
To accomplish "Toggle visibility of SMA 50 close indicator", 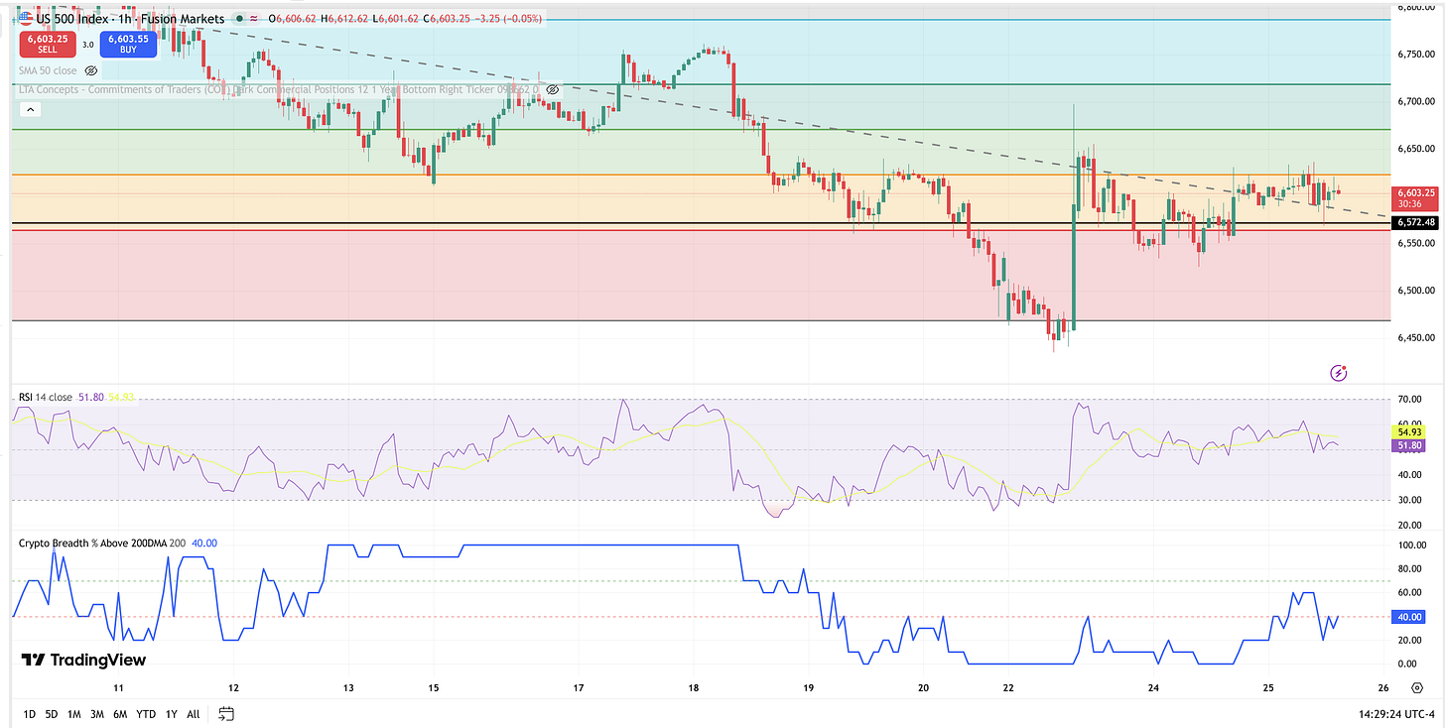I will point(91,71).
